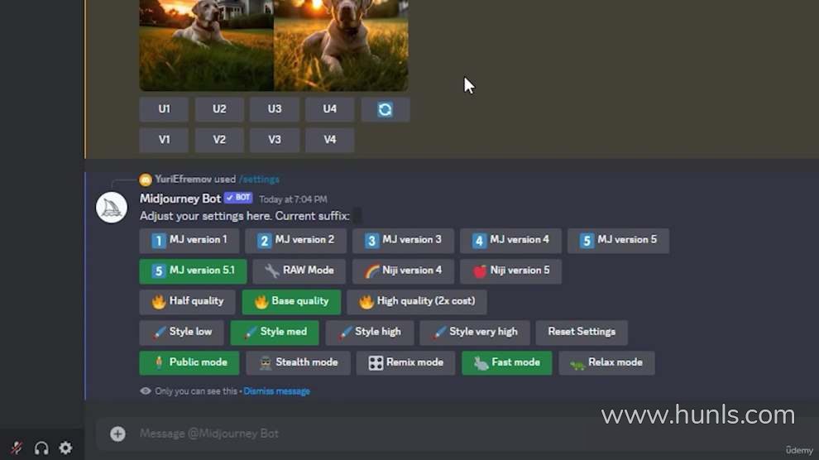Screen dimensions: 819x460
Task: Create variations with V4 button
Action: [329, 140]
